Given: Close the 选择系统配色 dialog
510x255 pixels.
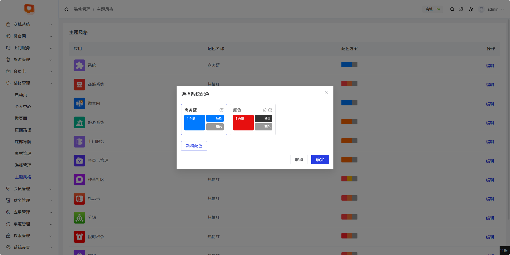Looking at the screenshot, I should 326,92.
